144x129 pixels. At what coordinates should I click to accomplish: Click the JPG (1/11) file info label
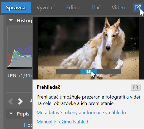[x=19, y=76]
